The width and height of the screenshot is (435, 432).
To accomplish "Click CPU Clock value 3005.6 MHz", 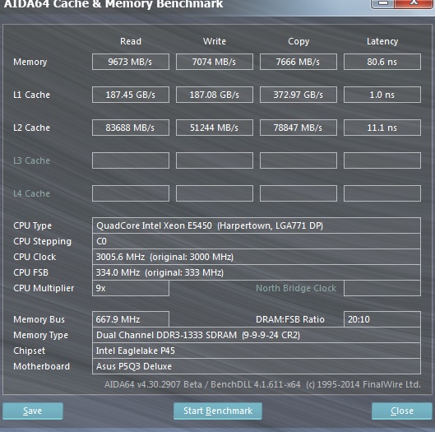I will 257,257.
